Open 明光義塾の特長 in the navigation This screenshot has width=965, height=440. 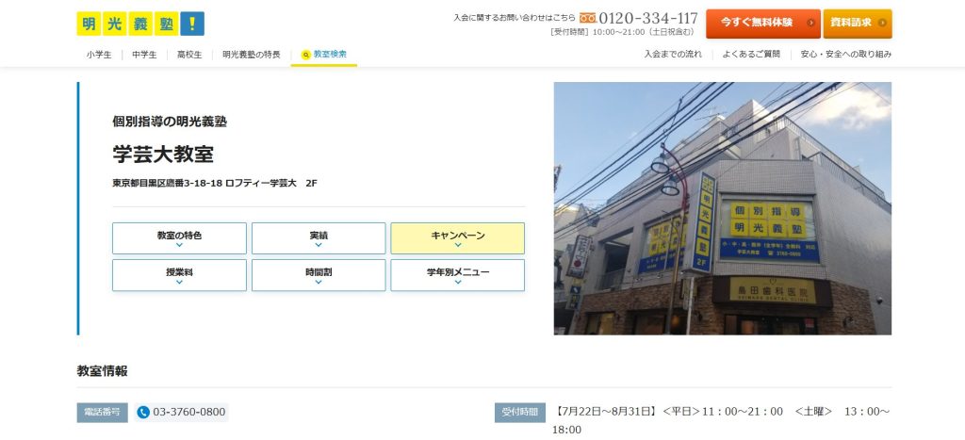(x=251, y=54)
